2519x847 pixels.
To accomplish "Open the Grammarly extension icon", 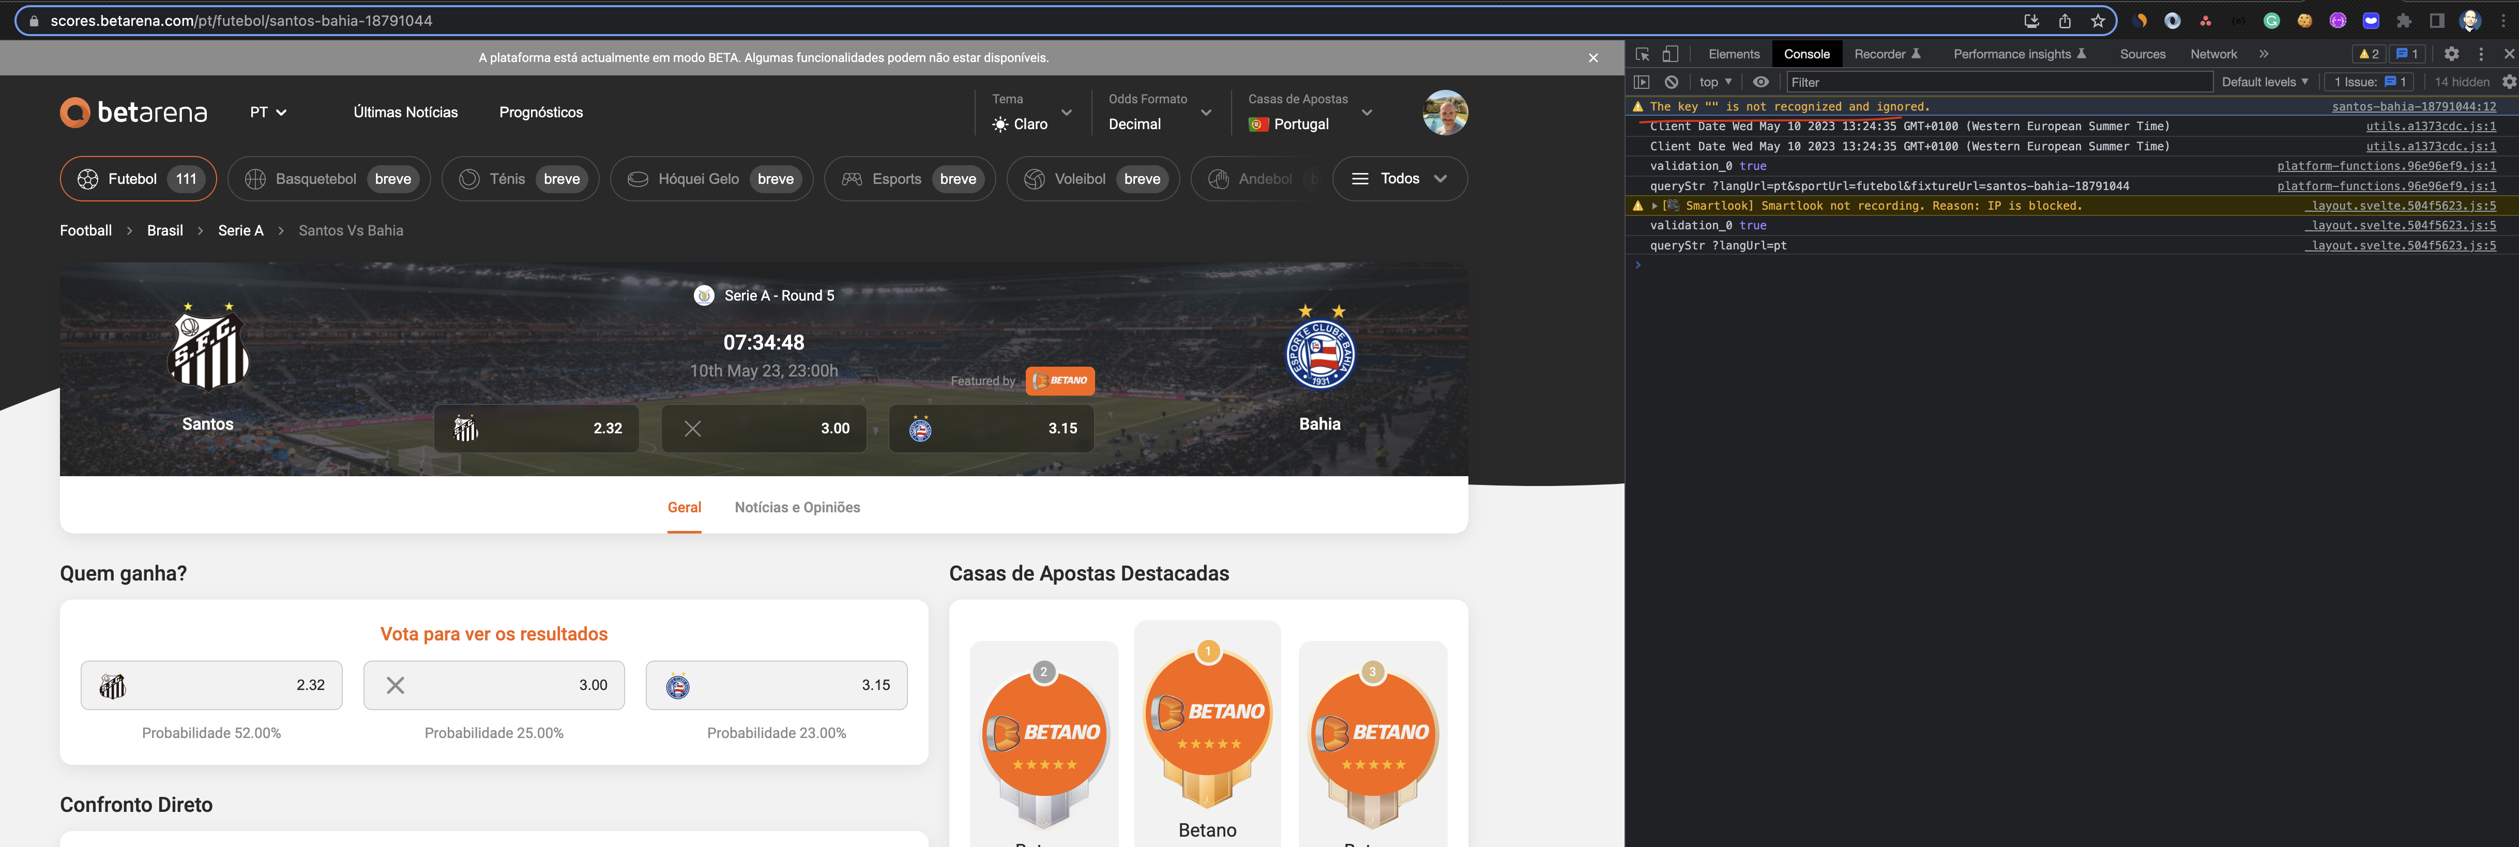I will click(2272, 21).
